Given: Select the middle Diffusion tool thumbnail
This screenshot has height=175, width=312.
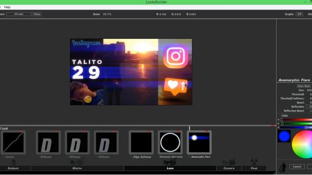Looking at the screenshot, I should (77, 142).
